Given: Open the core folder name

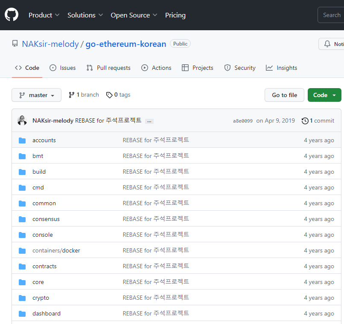Looking at the screenshot, I should 38,282.
